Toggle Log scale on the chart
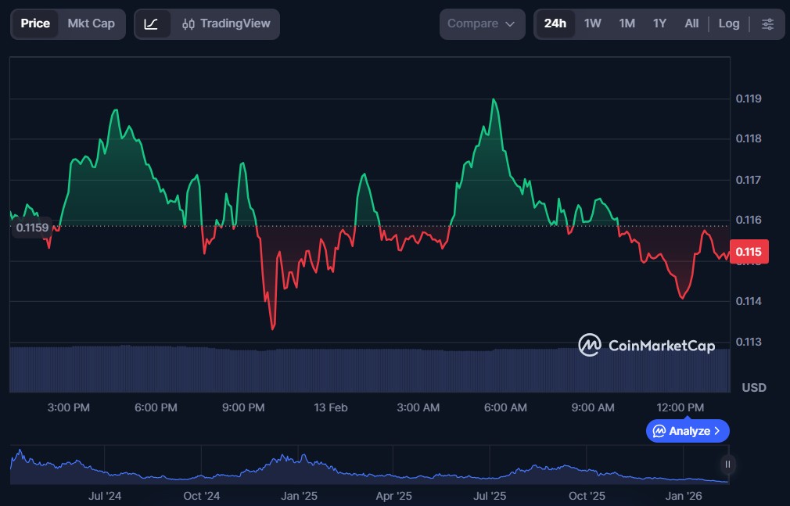Viewport: 790px width, 506px height. tap(728, 23)
